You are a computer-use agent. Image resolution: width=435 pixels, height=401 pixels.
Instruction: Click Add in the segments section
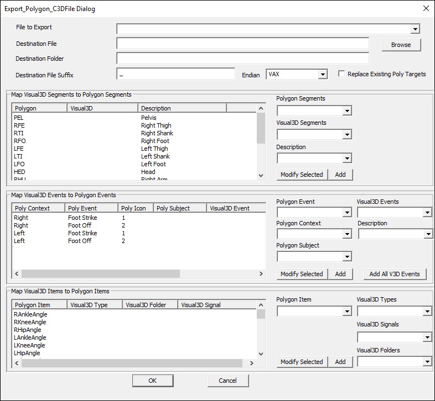pos(340,175)
